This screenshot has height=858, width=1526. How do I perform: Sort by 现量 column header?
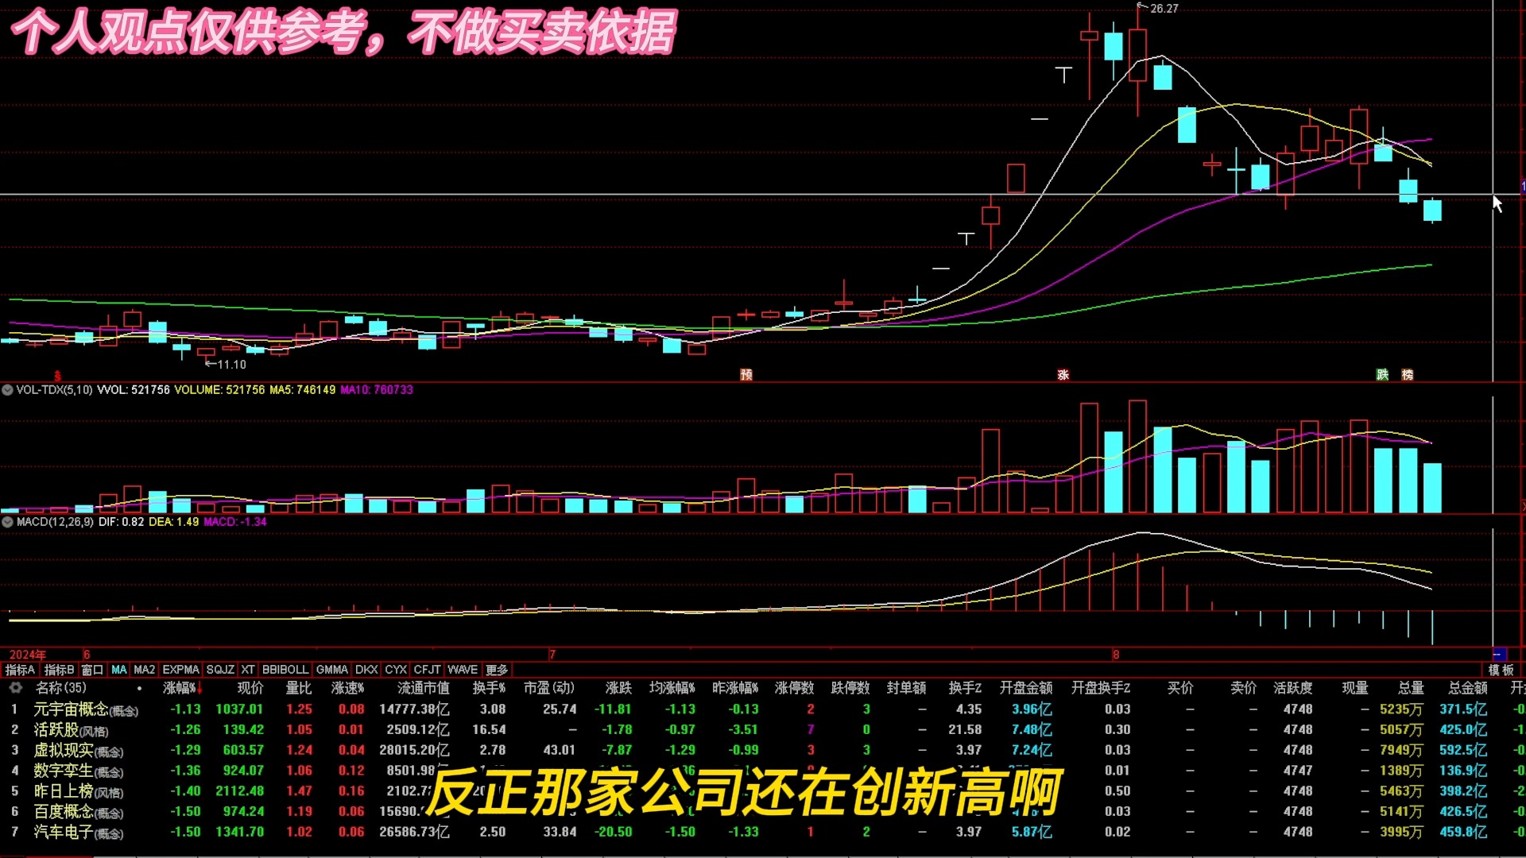[x=1355, y=688]
